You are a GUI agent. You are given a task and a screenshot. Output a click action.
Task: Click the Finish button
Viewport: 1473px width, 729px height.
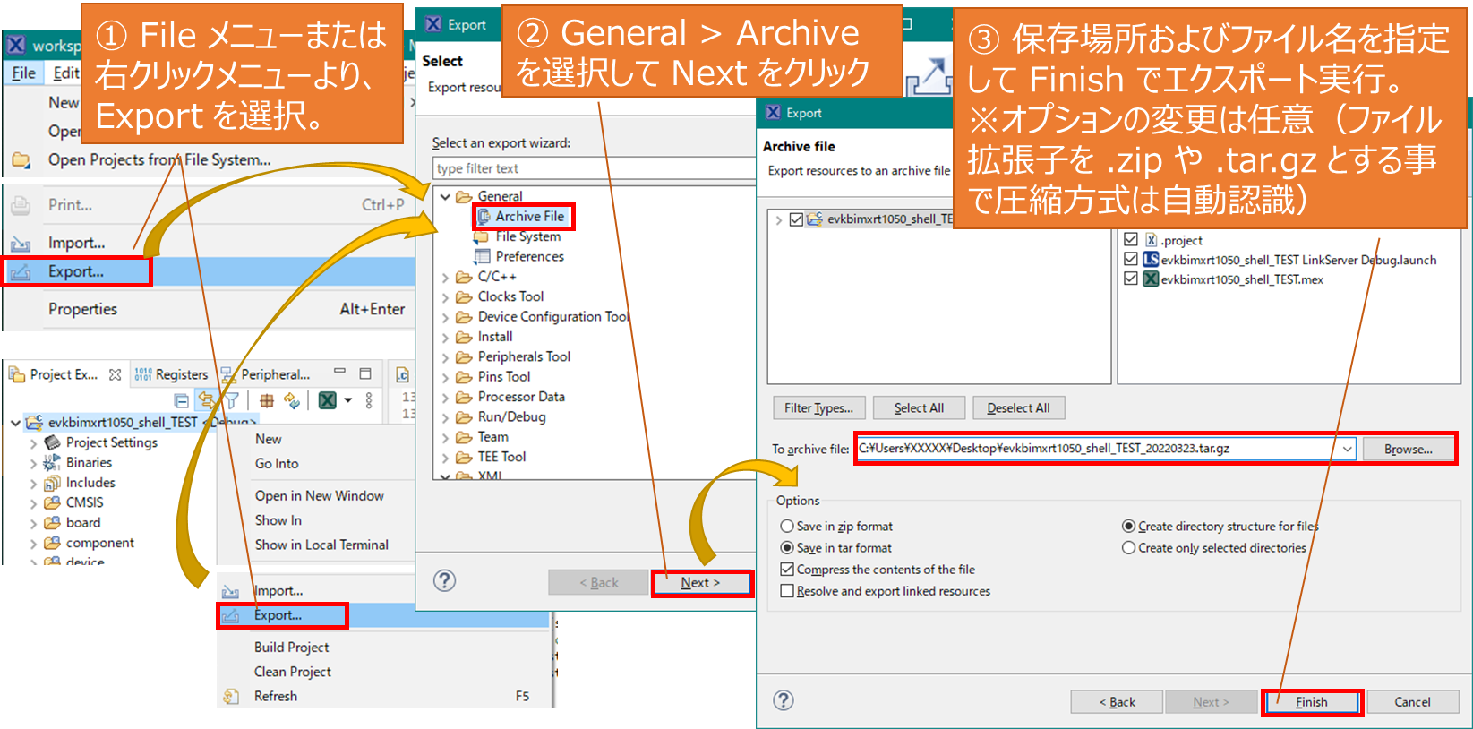[1312, 702]
